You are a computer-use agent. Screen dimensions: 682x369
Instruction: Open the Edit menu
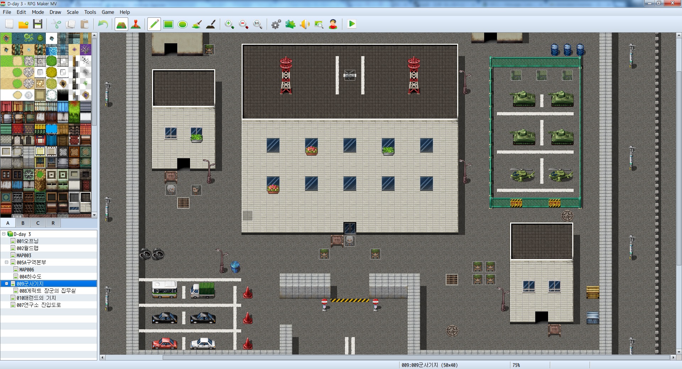21,12
